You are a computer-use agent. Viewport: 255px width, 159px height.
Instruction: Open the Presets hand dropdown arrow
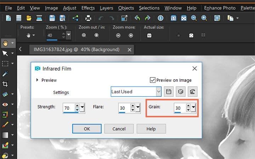tap(34, 35)
